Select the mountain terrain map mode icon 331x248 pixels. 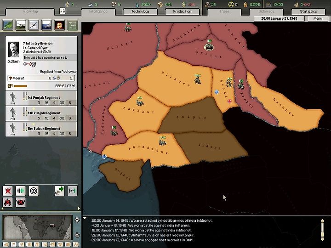pos(6,244)
